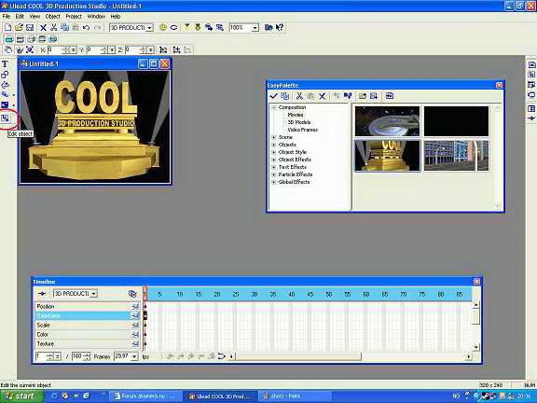
Task: Click the loop playback arrow in Timeline
Action: point(222,356)
